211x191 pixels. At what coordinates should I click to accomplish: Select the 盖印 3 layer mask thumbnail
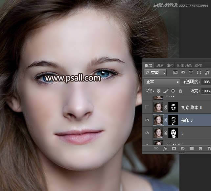tap(173, 120)
